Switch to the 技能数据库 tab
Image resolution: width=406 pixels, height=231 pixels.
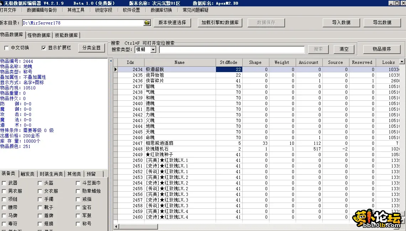tap(66, 35)
